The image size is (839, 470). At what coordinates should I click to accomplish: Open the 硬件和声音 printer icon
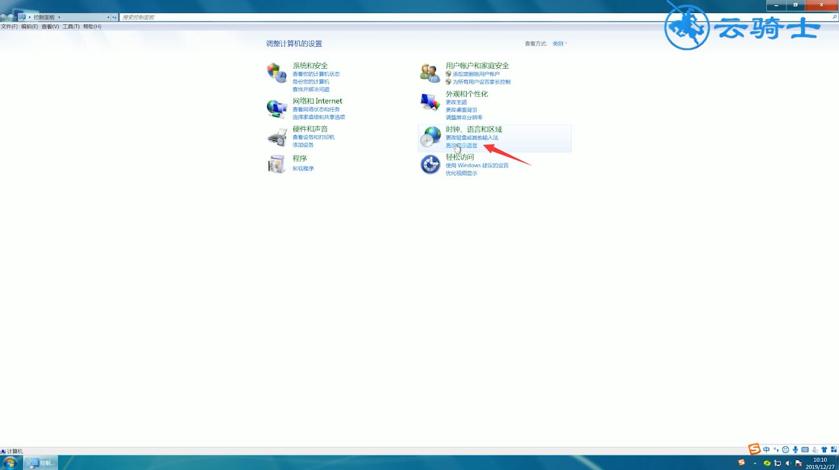click(277, 136)
